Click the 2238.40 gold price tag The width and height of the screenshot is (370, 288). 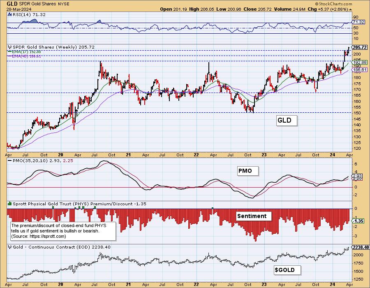coord(360,247)
